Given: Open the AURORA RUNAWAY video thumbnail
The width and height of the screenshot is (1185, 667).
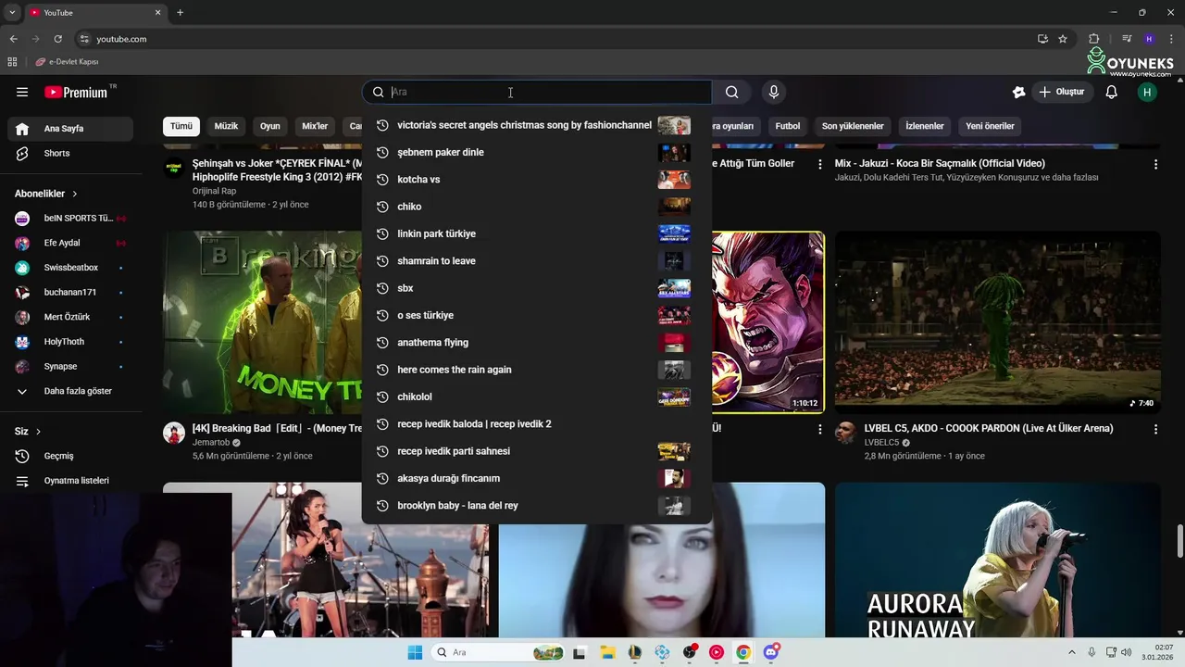Looking at the screenshot, I should pos(997,560).
